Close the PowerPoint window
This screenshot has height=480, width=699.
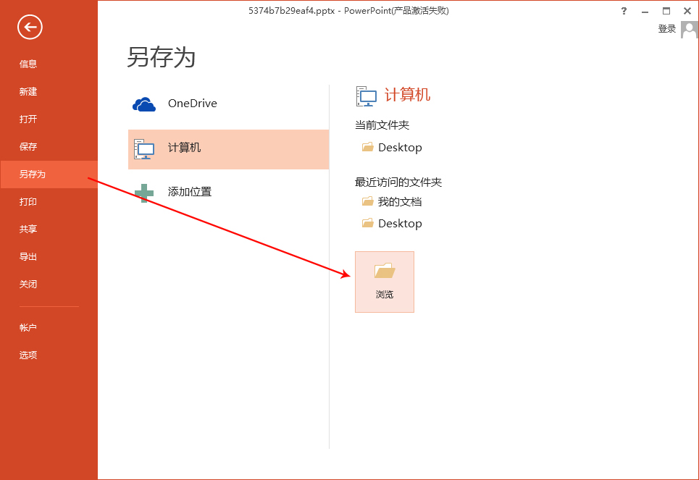tap(687, 11)
